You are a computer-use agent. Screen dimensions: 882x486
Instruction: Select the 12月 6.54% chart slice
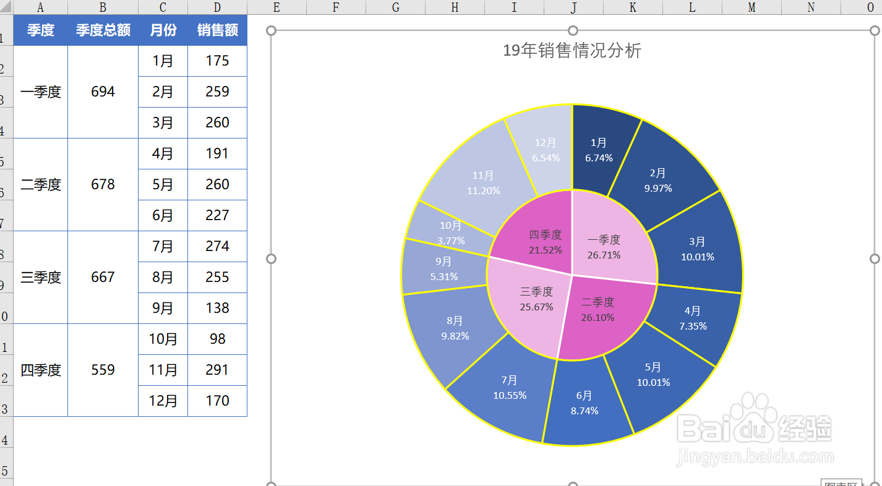coord(546,150)
